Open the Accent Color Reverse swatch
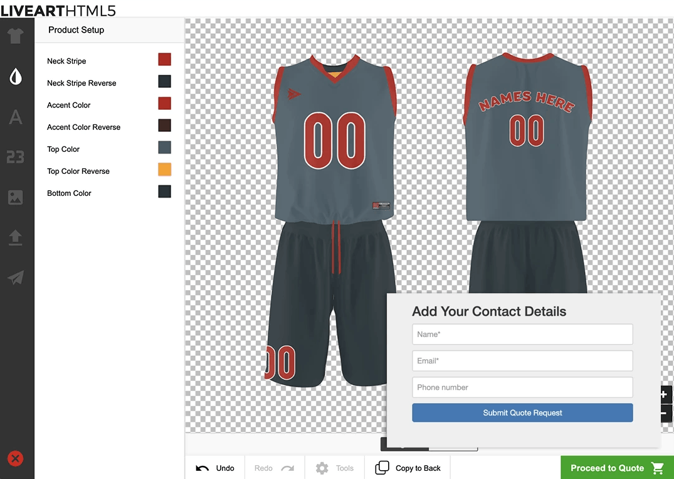Viewport: 674px width, 479px height. pos(164,126)
